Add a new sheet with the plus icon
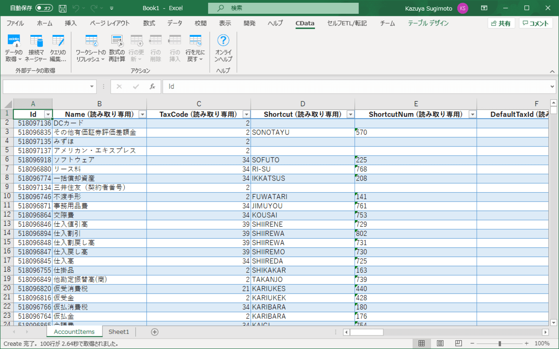Image resolution: width=559 pixels, height=349 pixels. [x=155, y=332]
